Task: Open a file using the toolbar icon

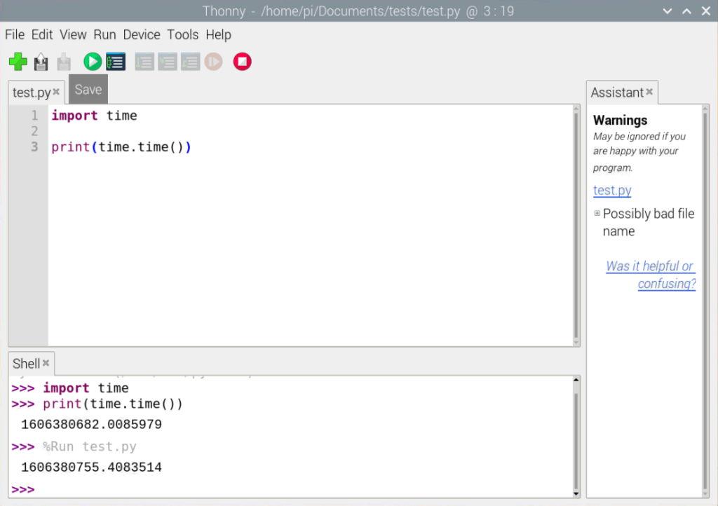Action: tap(41, 62)
